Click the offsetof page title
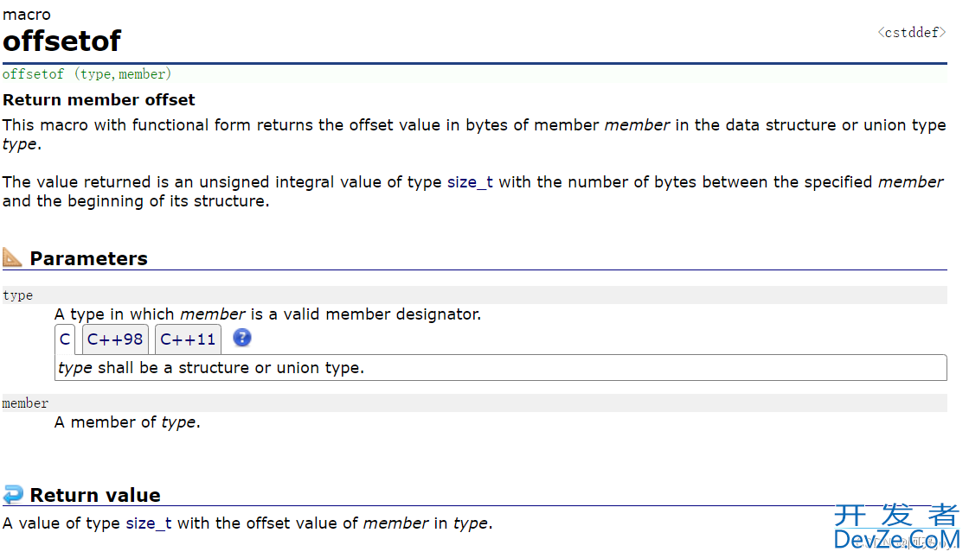The image size is (969, 558). pyautogui.click(x=61, y=41)
